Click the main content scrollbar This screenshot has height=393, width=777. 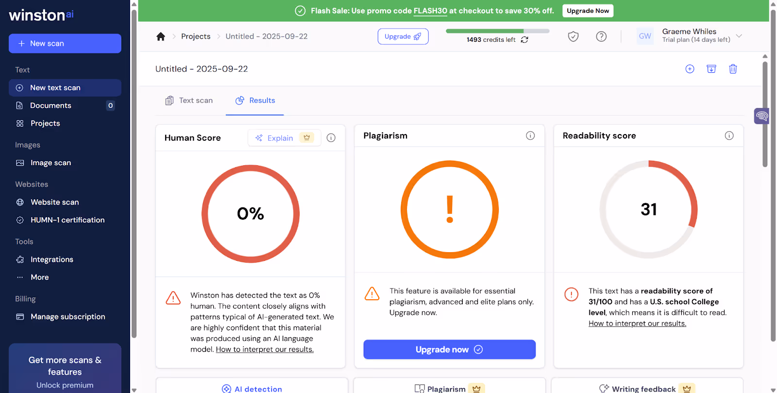point(765,114)
